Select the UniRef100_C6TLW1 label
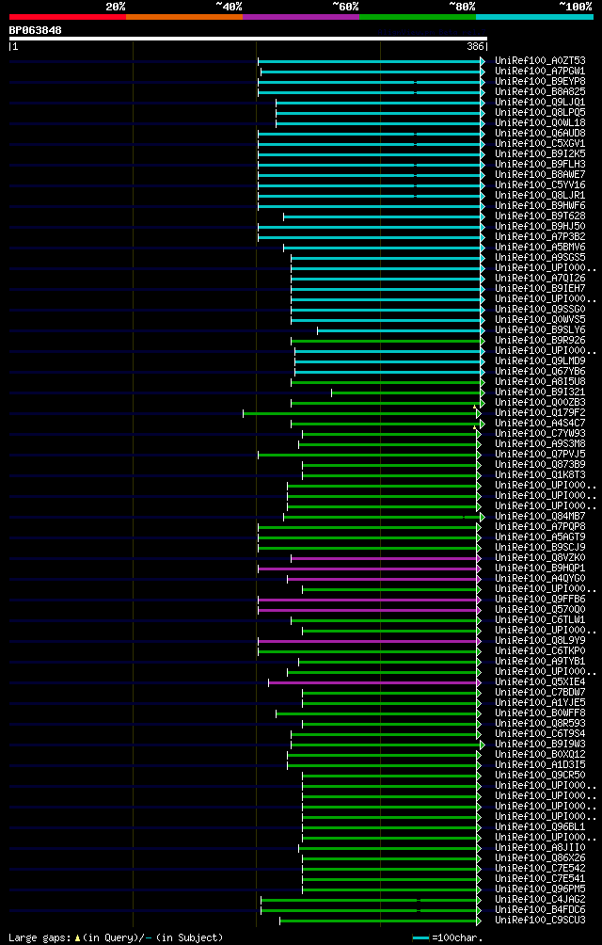 tap(540, 619)
